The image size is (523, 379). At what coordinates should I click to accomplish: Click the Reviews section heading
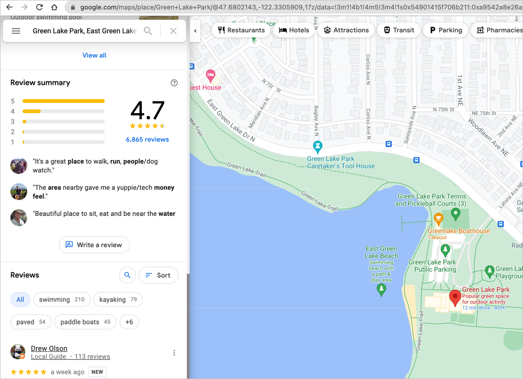tap(25, 275)
